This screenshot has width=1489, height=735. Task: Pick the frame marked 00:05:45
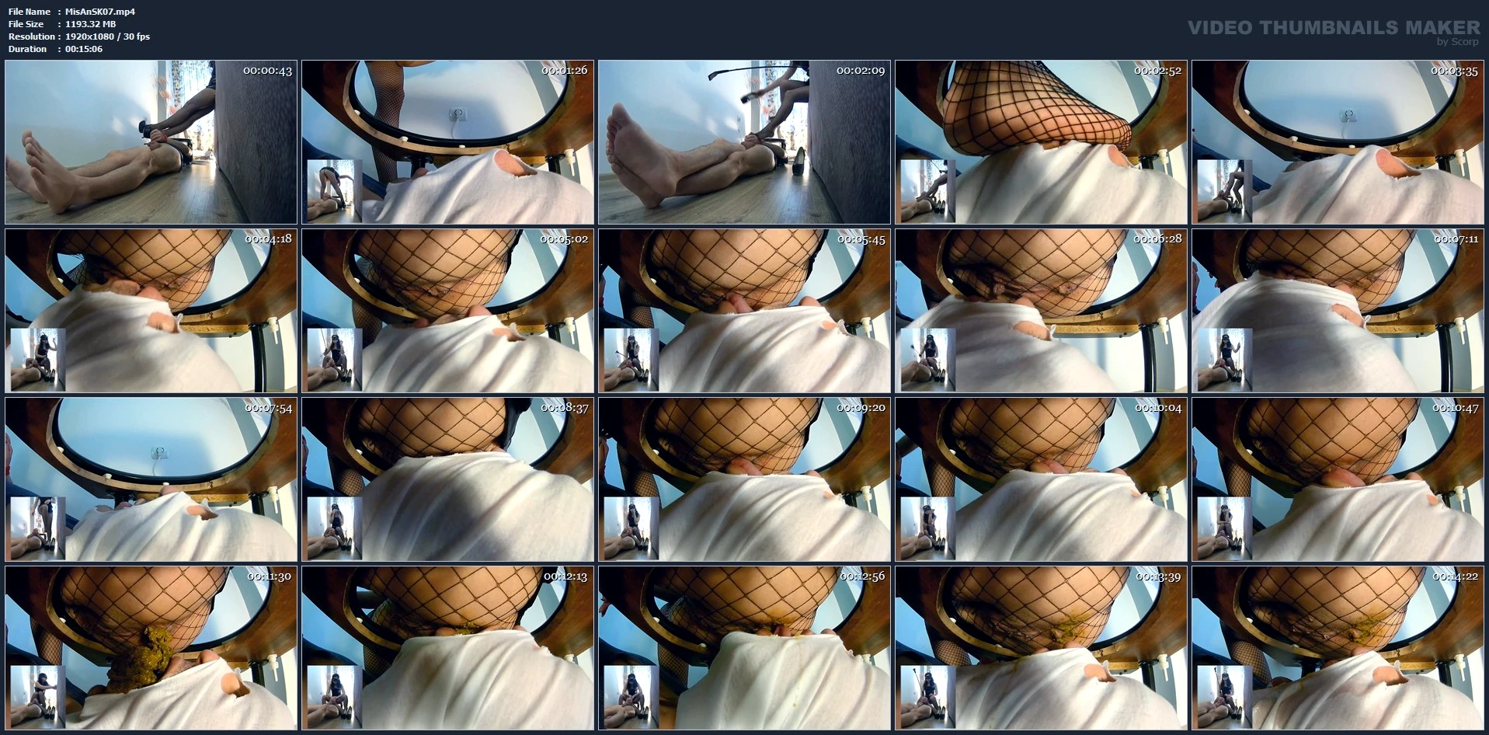pos(744,311)
